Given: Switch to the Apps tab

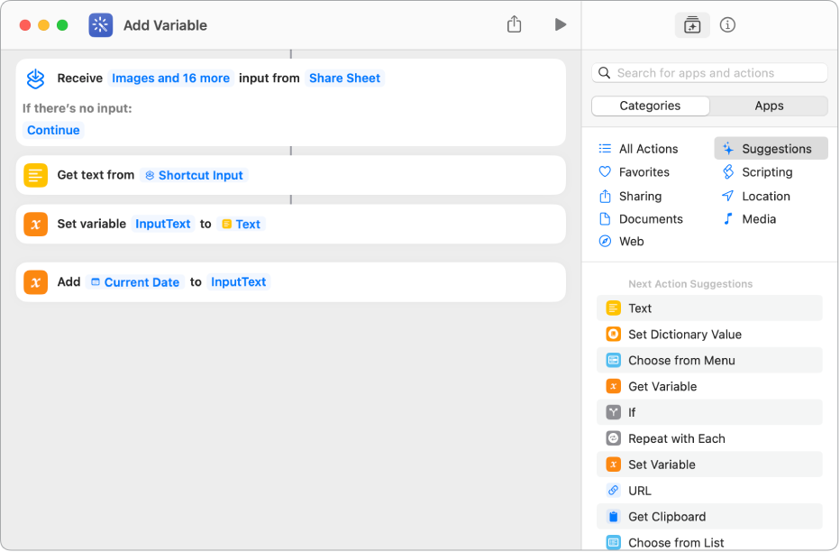Looking at the screenshot, I should click(769, 106).
